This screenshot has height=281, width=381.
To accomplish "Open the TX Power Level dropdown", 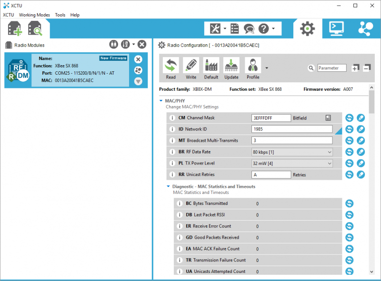I will point(292,163).
